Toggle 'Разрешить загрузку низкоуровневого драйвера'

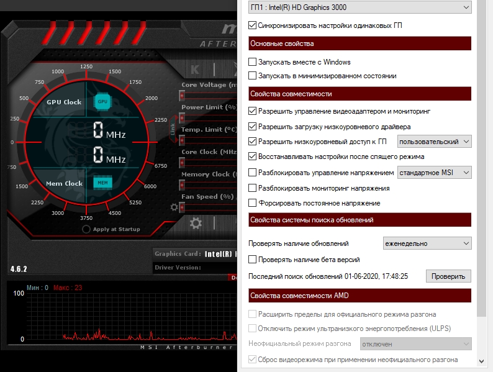(x=252, y=127)
